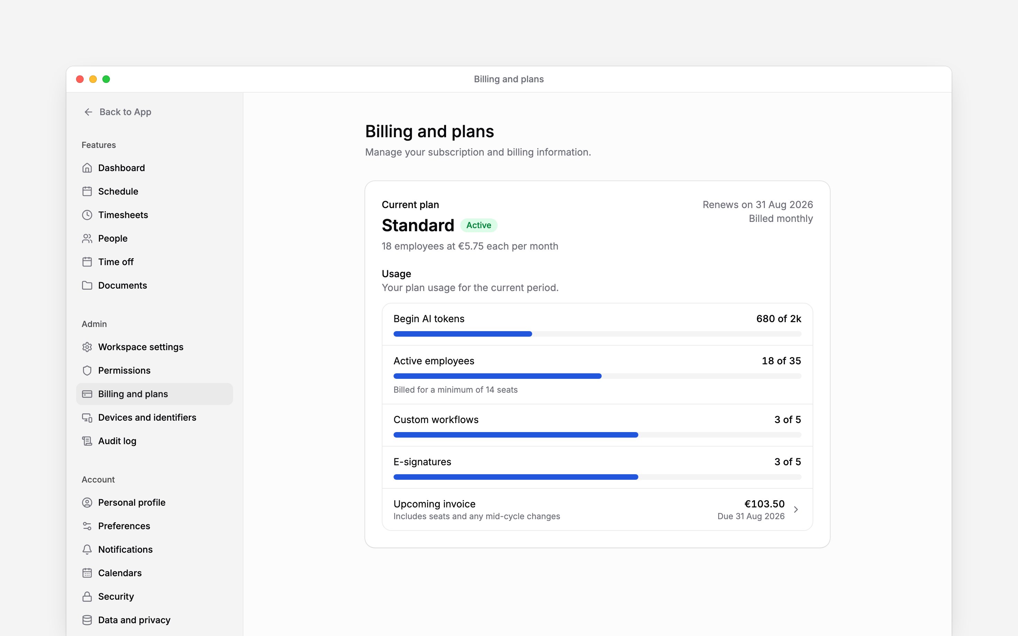The height and width of the screenshot is (636, 1018).
Task: Open the People menu label
Action: tap(113, 238)
